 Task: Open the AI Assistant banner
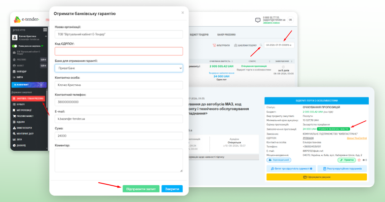(29, 85)
